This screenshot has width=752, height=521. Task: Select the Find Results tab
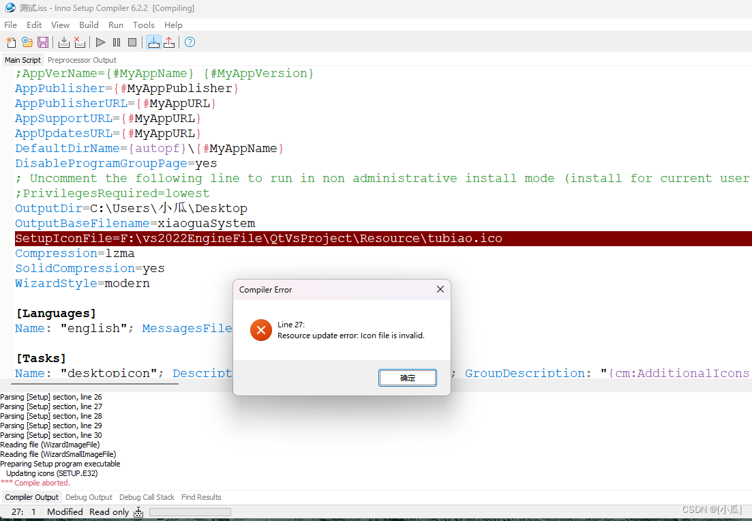(201, 497)
